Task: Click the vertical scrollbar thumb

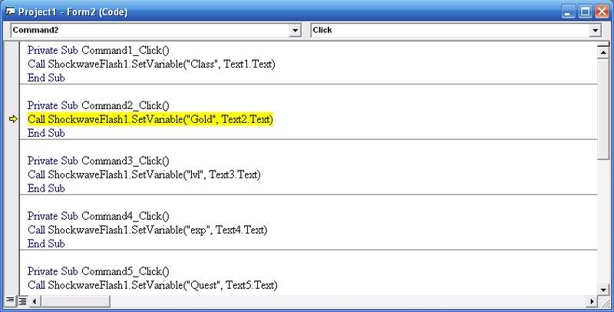Action: [x=603, y=109]
